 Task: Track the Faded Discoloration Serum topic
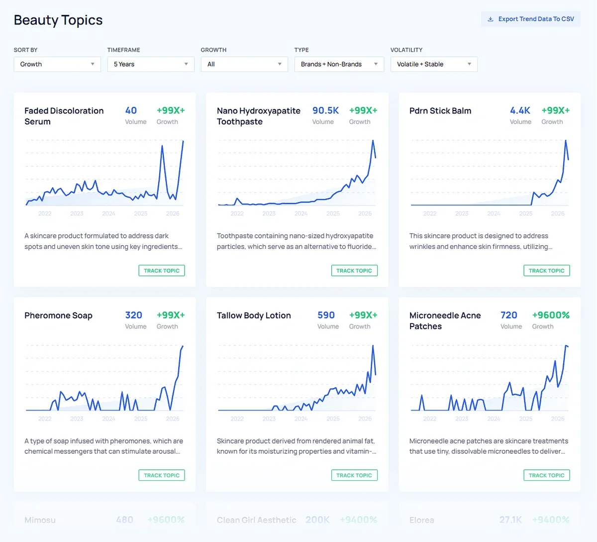pyautogui.click(x=162, y=271)
